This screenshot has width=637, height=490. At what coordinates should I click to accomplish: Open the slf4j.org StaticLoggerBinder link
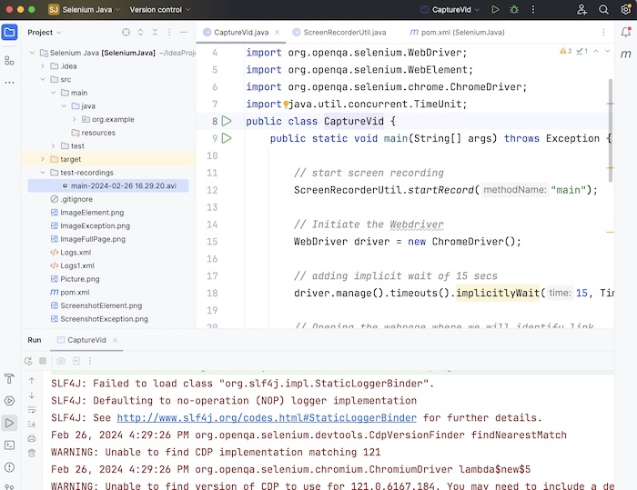(x=267, y=417)
